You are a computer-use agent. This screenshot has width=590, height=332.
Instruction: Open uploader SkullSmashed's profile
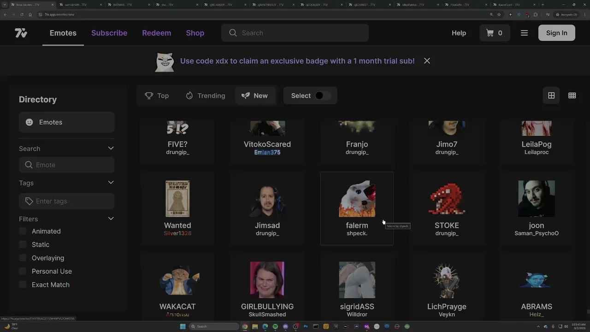tap(267, 314)
